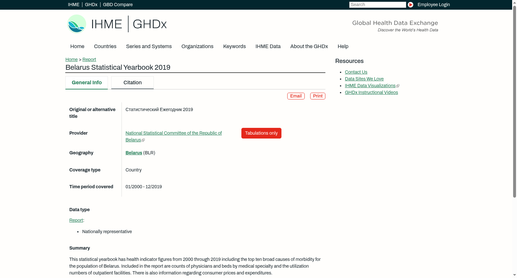517x278 pixels.
Task: Click the Data type label
Action: [79, 210]
